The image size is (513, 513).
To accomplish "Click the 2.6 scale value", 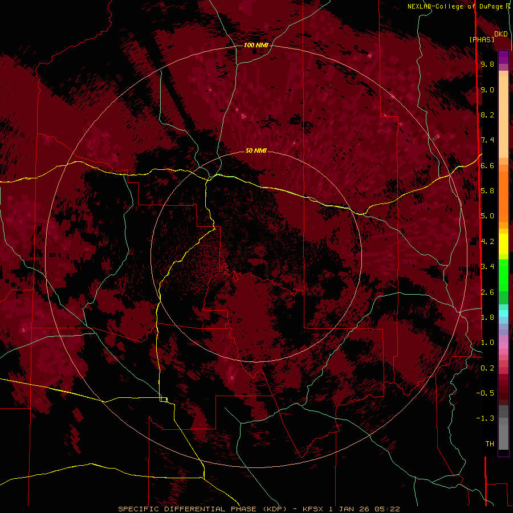I will click(487, 292).
